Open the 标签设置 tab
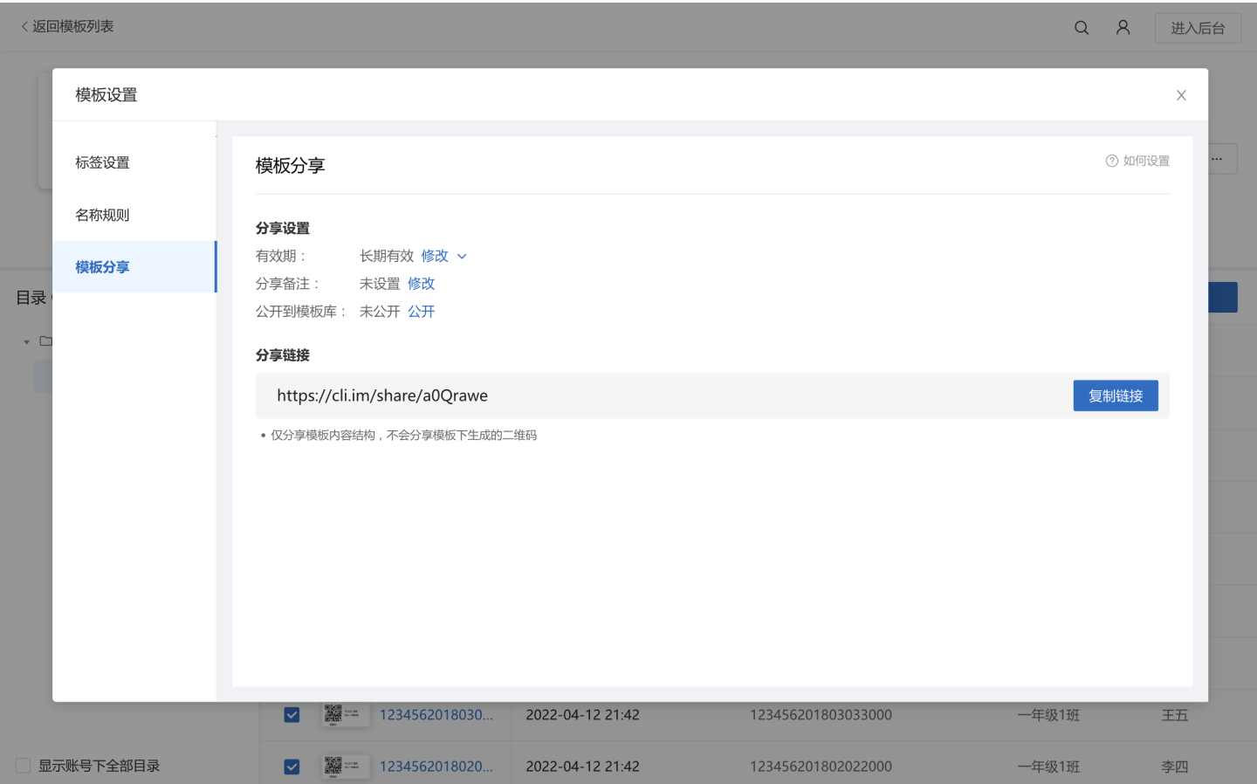Image resolution: width=1257 pixels, height=784 pixels. 102,162
